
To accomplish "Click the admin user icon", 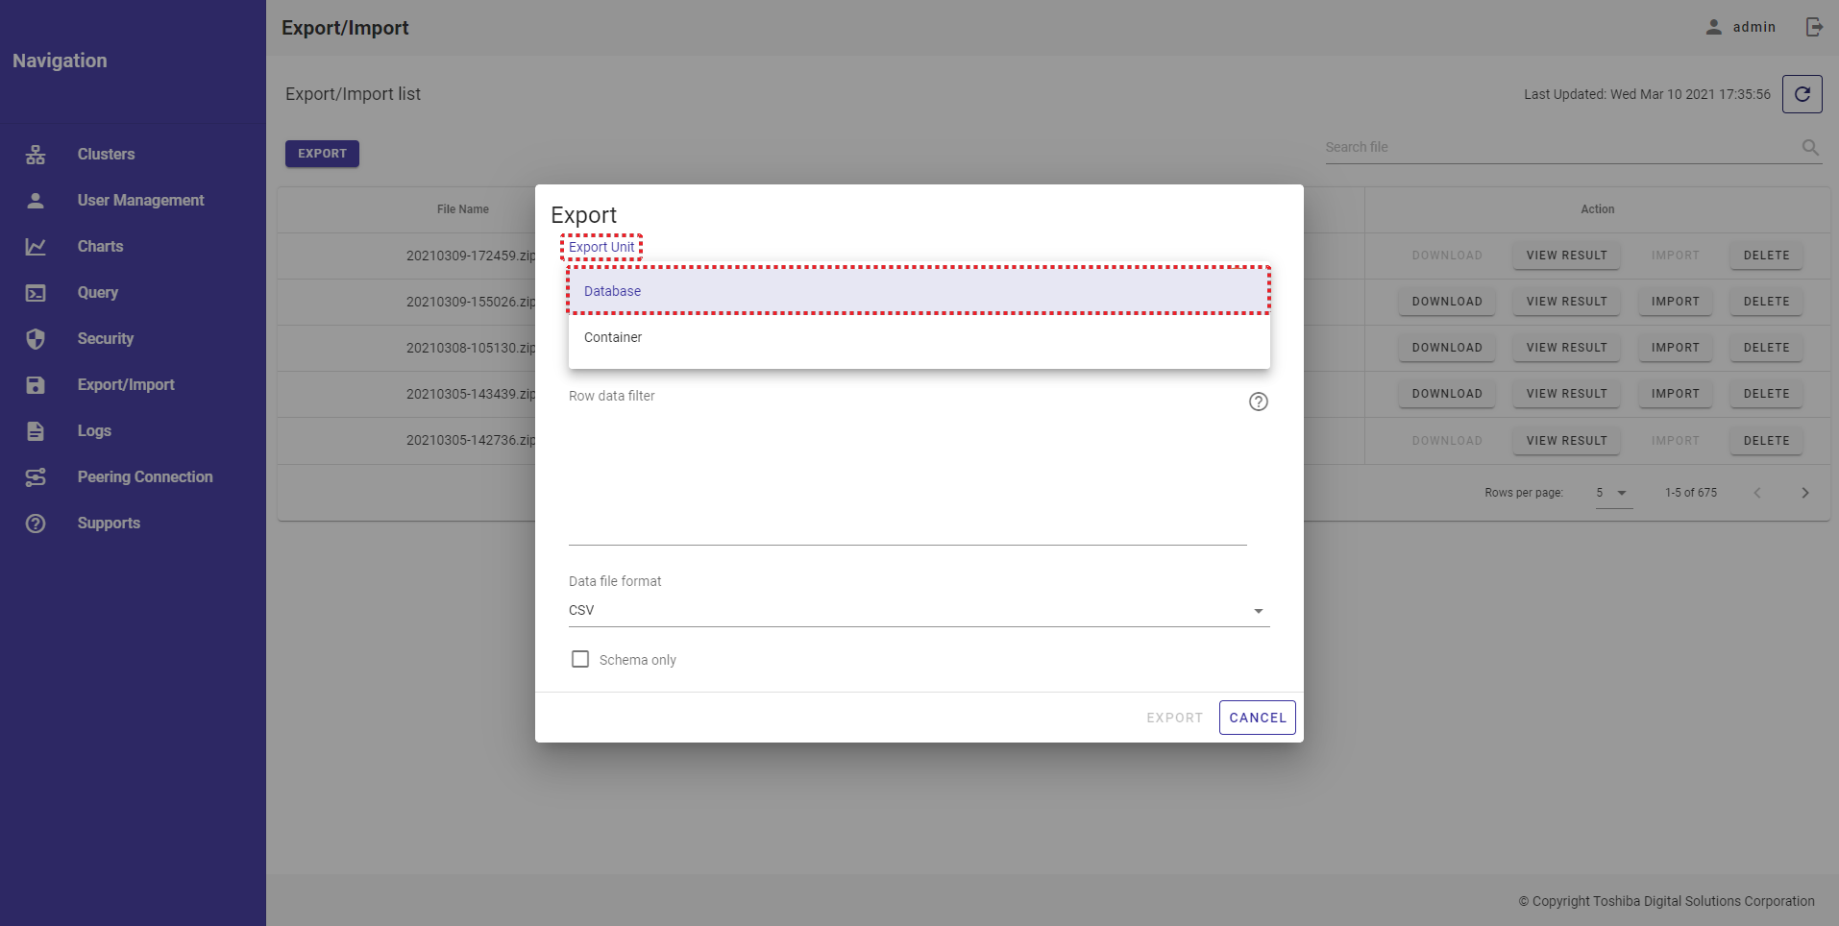I will [x=1714, y=27].
